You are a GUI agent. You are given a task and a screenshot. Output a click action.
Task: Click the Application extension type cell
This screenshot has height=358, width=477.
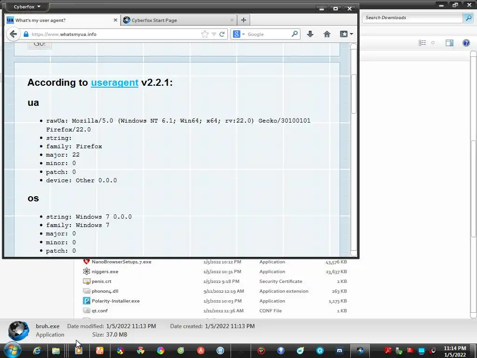click(284, 291)
